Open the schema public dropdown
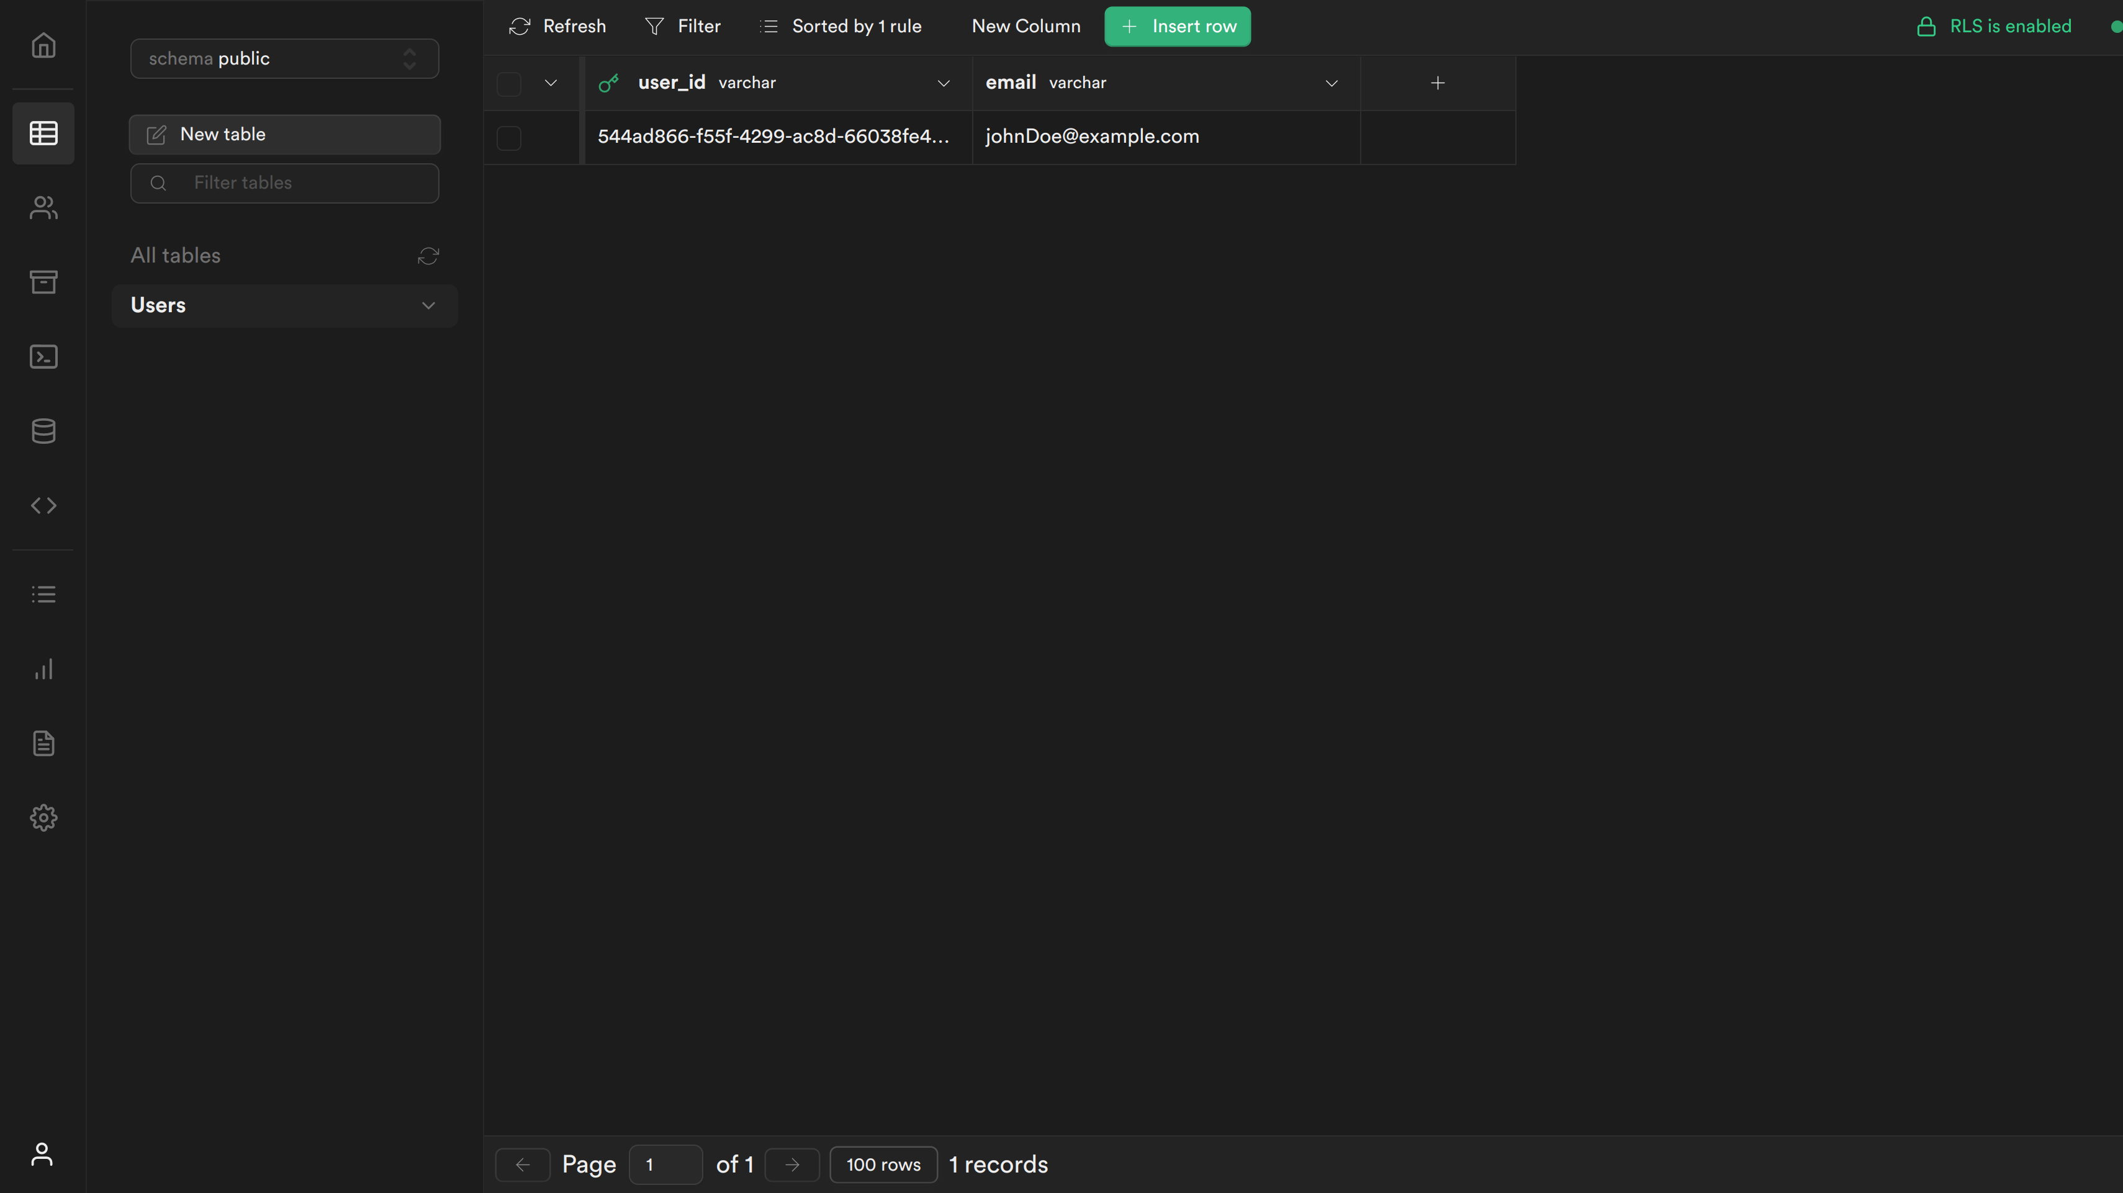 [284, 58]
